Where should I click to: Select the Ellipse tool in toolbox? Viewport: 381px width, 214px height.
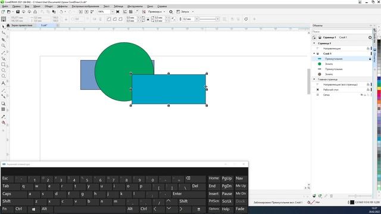coord(3,70)
